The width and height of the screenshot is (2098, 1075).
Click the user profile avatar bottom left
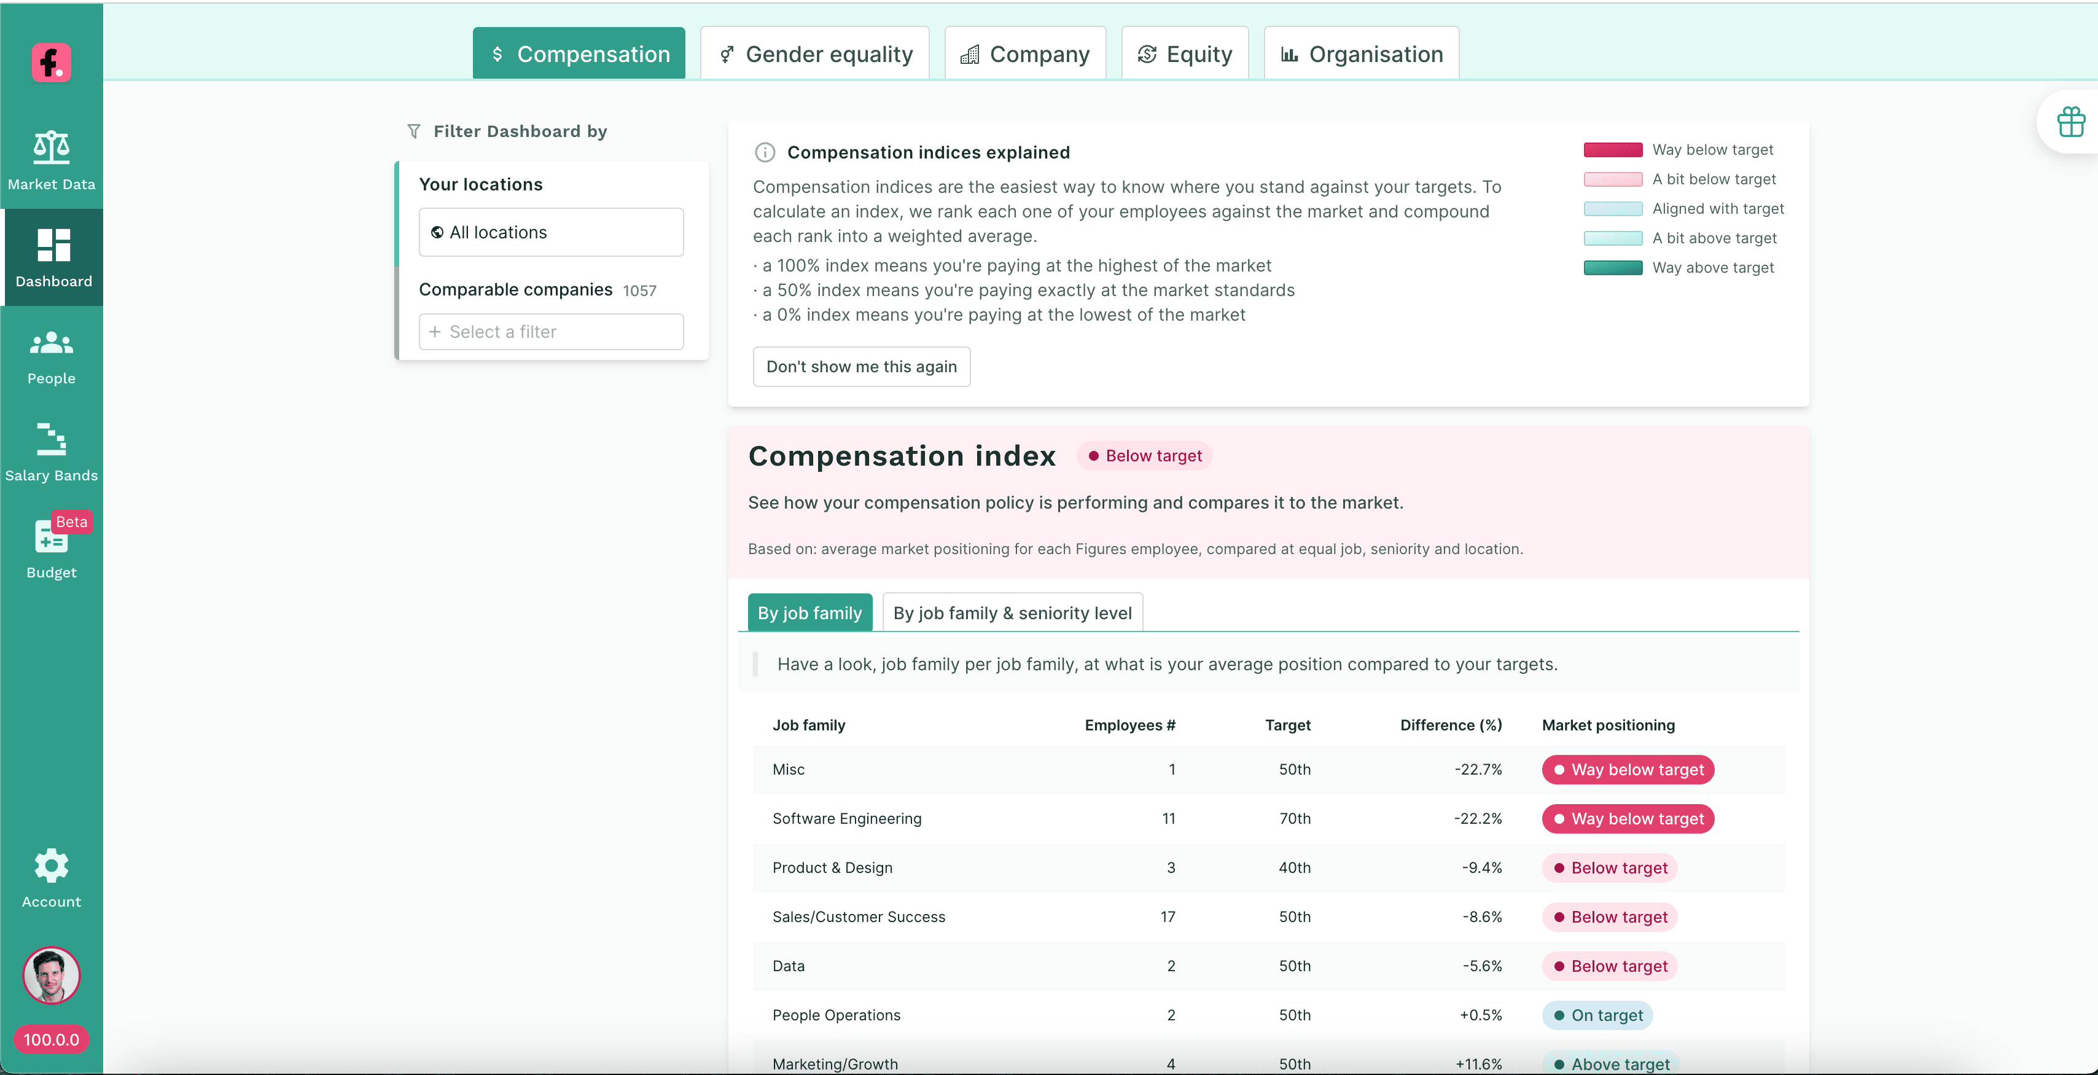pyautogui.click(x=51, y=975)
